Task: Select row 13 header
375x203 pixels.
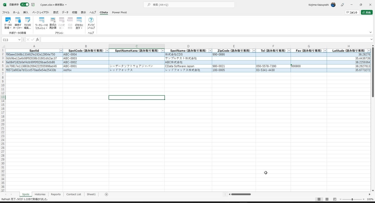Action: pyautogui.click(x=2, y=97)
